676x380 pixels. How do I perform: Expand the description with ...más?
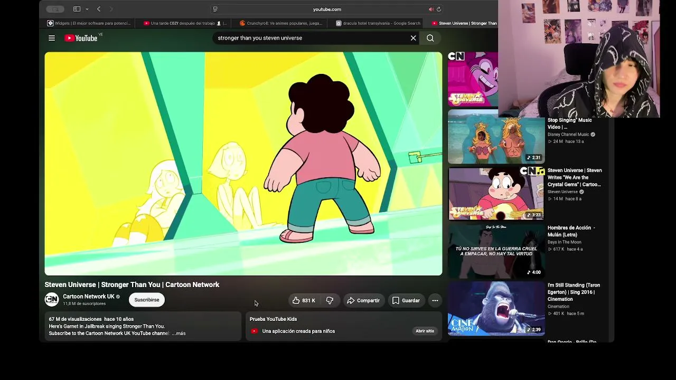(x=179, y=334)
